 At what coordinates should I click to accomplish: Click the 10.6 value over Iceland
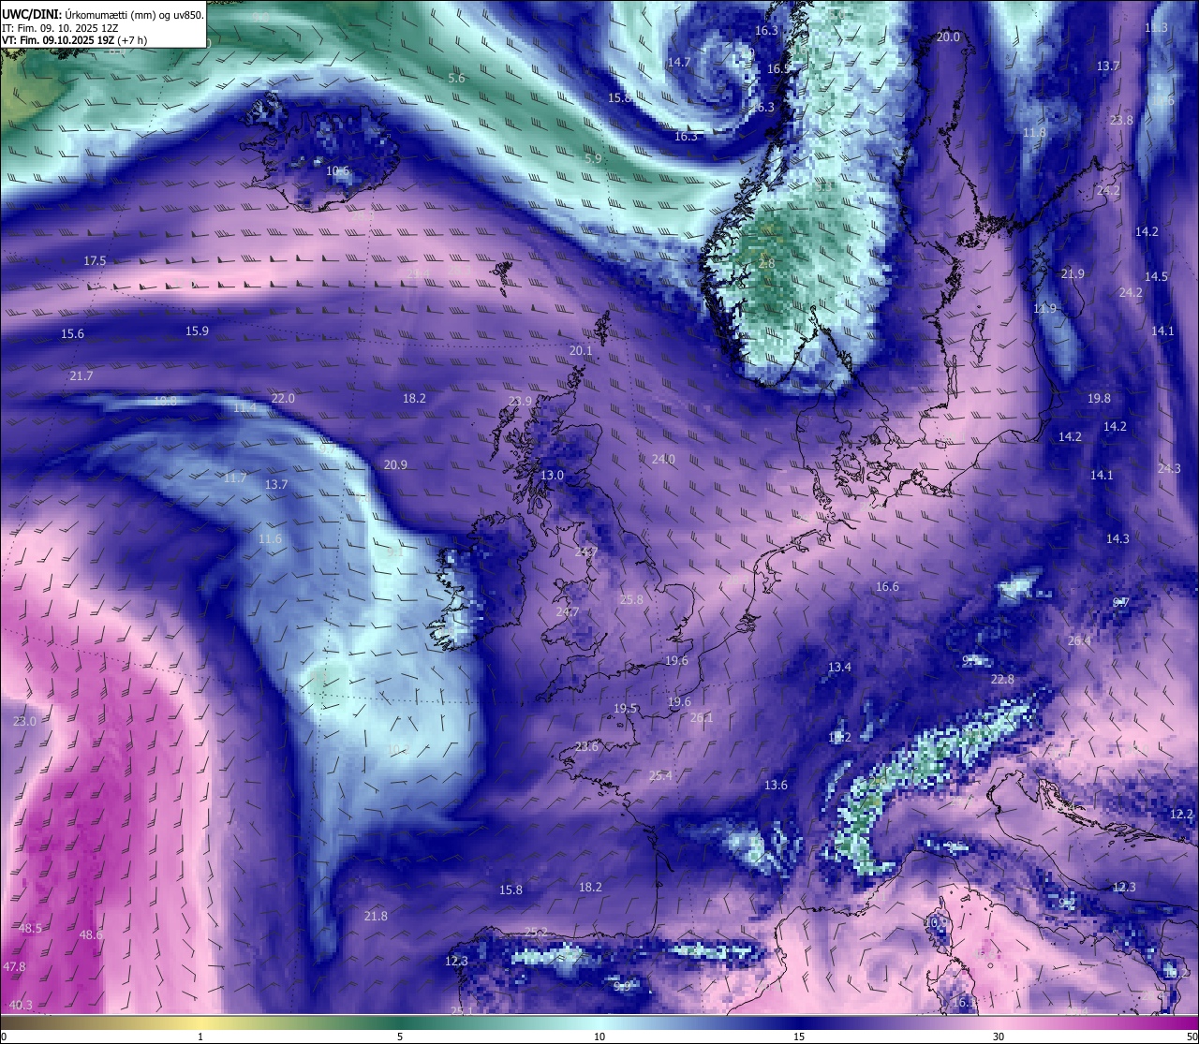(337, 171)
